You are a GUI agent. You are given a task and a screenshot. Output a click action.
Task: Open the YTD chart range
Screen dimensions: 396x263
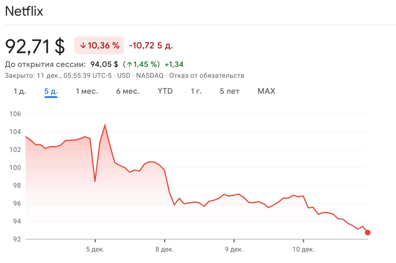pos(165,91)
